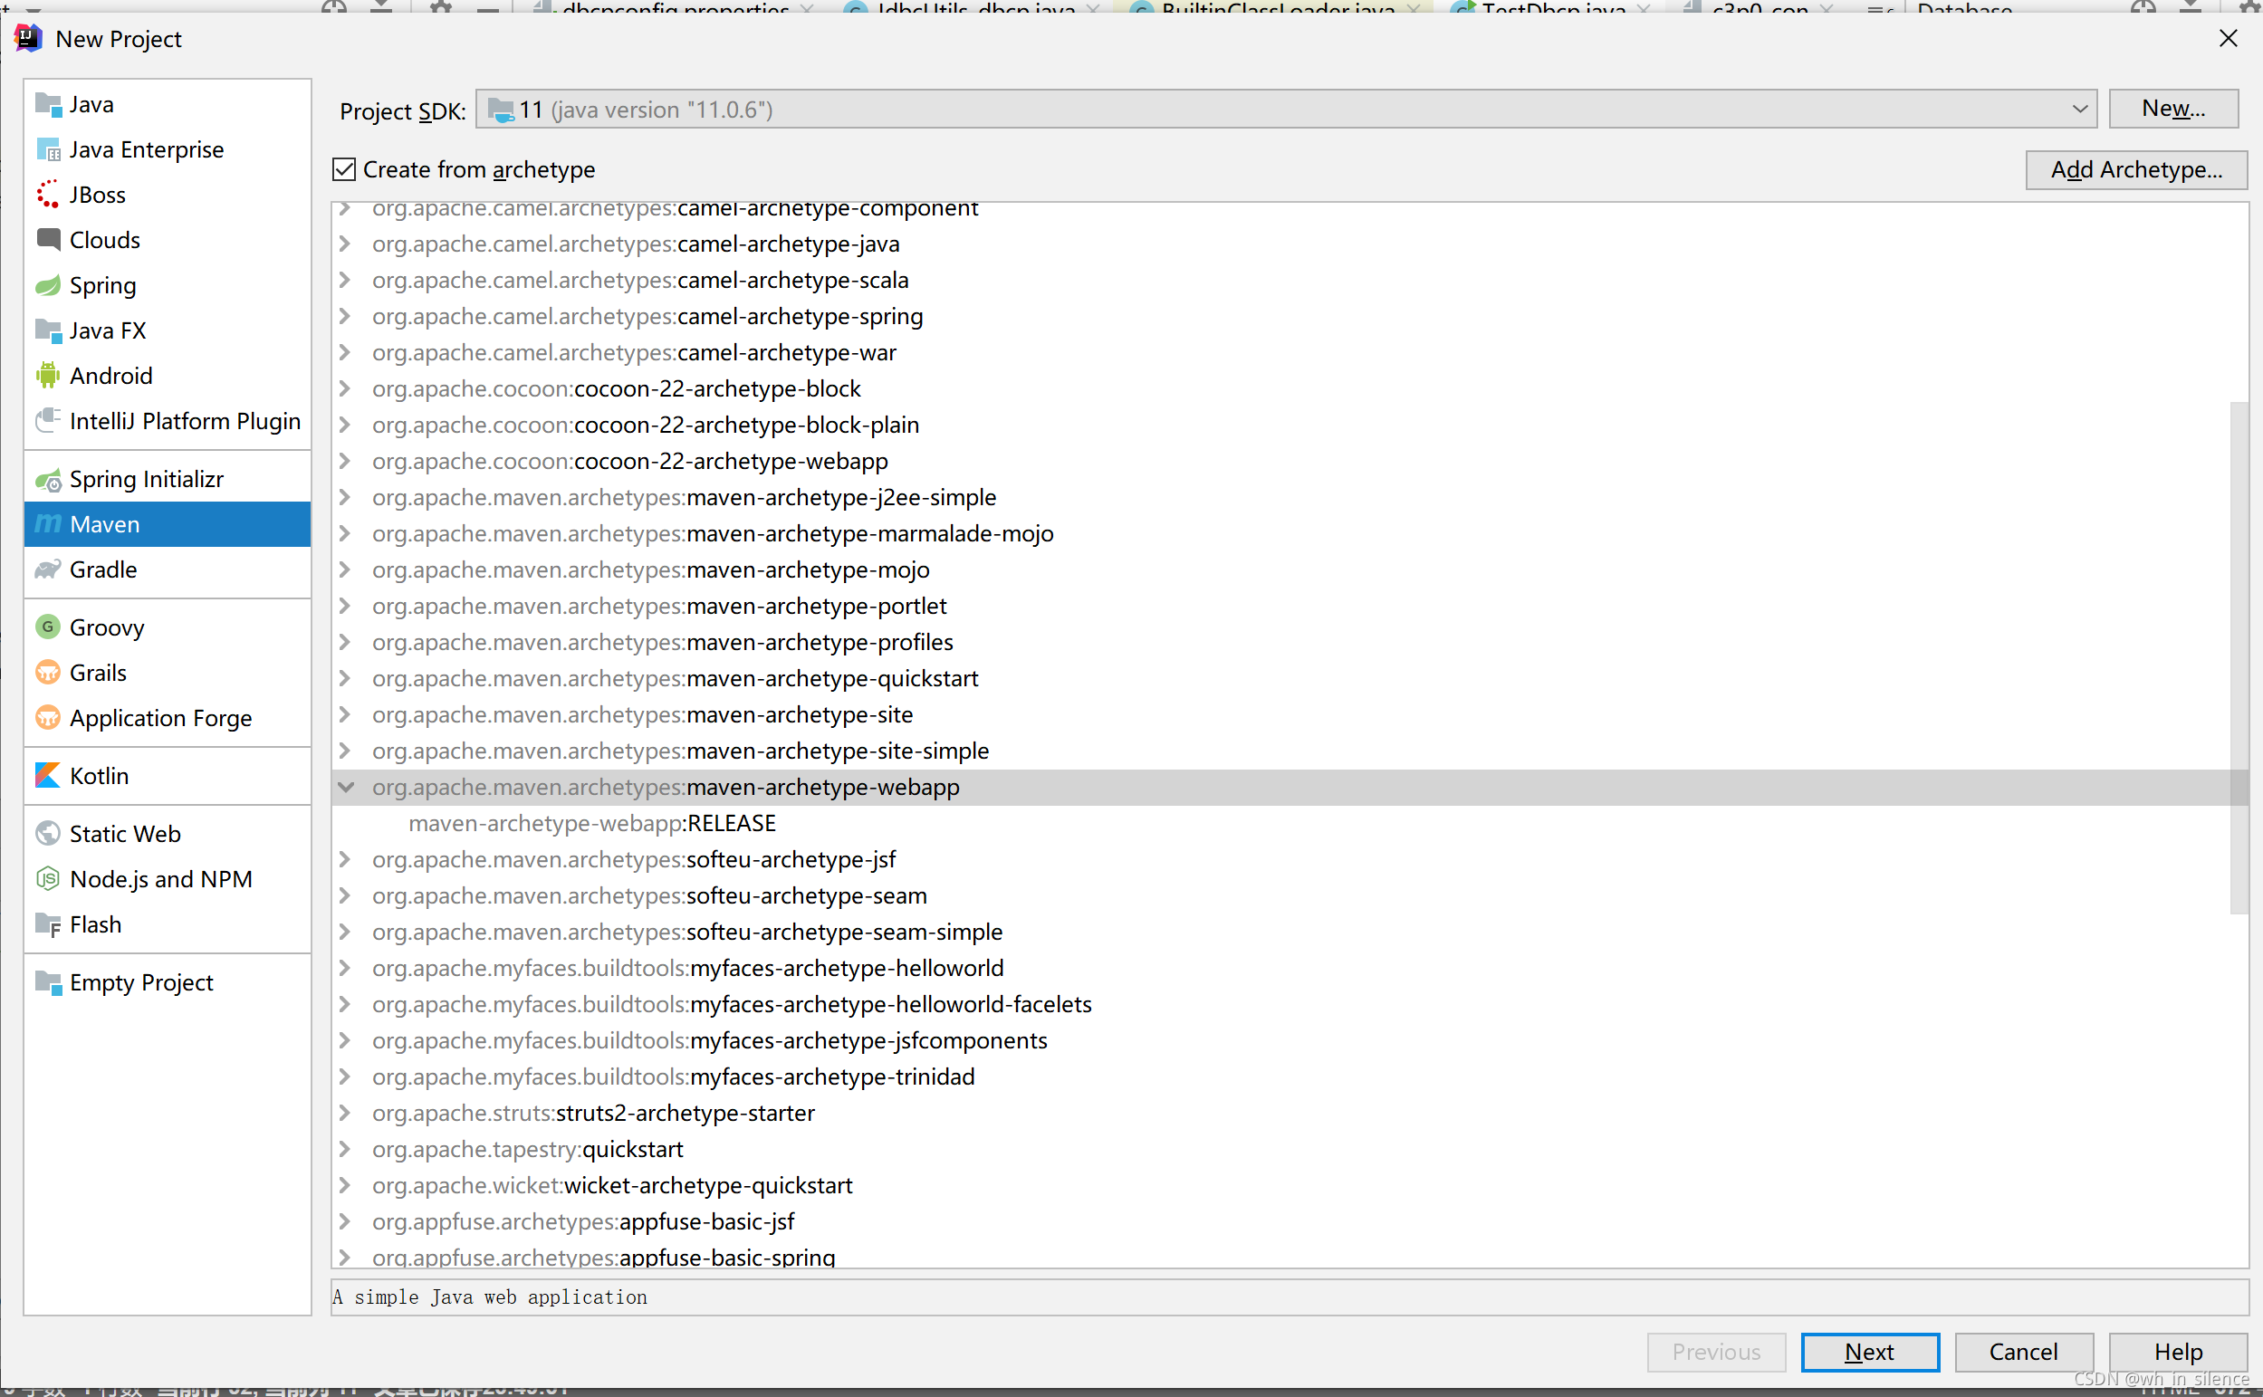Viewport: 2263px width, 1397px height.
Task: Toggle Create from archetype checkbox
Action: tap(344, 169)
